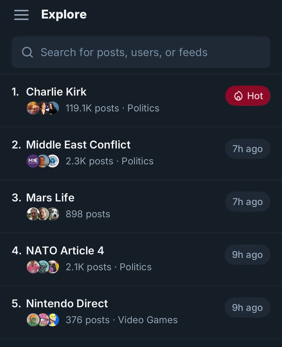
Task: Click the avatar cluster under Charlie Kirk
Action: coord(43,108)
